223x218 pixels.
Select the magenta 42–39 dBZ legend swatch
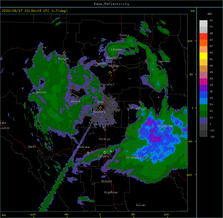click(203, 82)
